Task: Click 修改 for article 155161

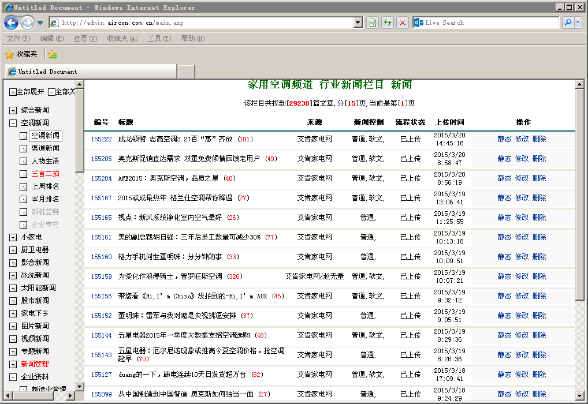Action: pyautogui.click(x=522, y=237)
